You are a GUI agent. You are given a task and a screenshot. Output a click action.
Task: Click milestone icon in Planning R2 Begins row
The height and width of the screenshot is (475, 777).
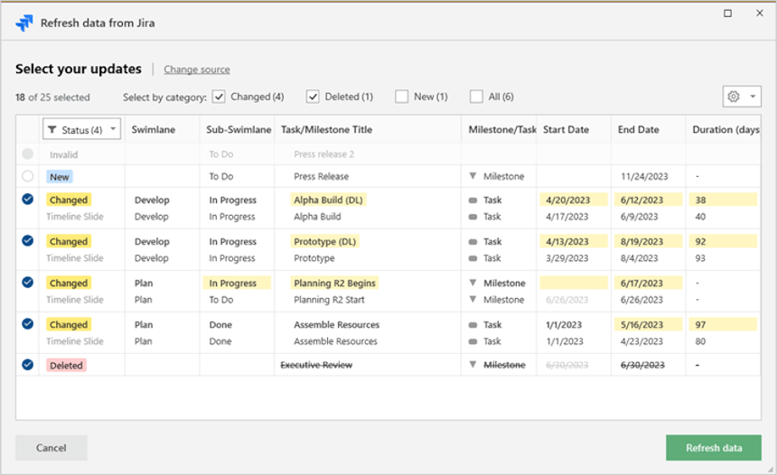[x=473, y=284]
